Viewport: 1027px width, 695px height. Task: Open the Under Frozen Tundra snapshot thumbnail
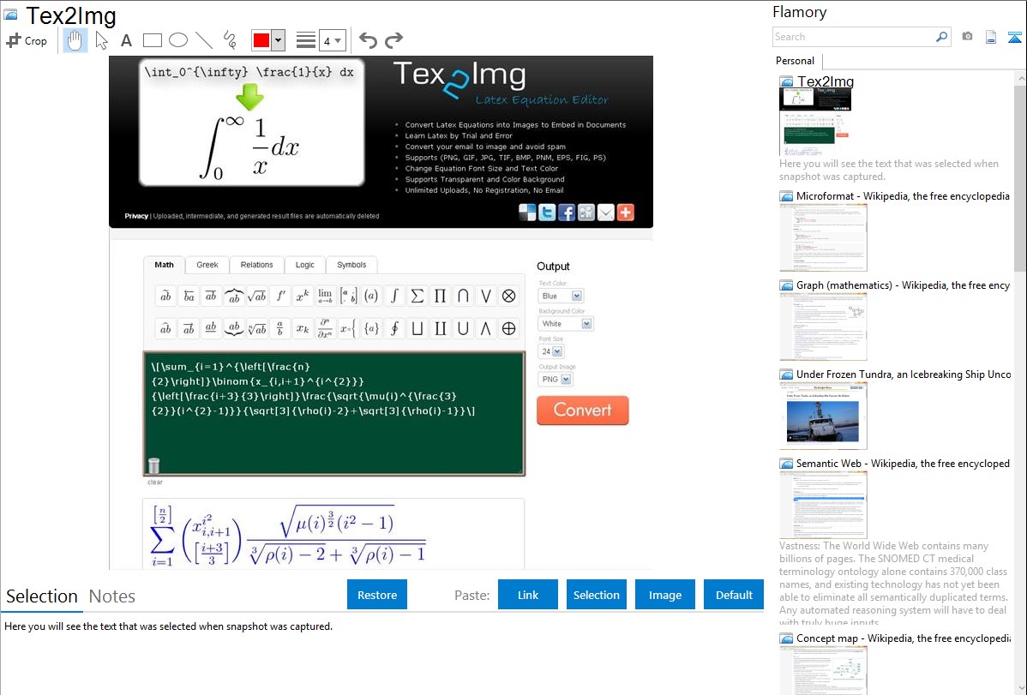(x=823, y=416)
